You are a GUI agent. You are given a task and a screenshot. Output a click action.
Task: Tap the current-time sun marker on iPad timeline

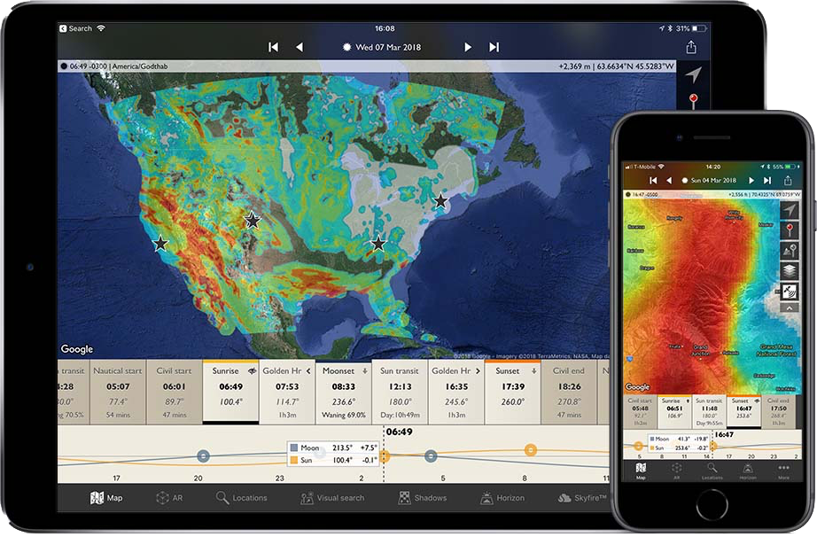tap(384, 456)
